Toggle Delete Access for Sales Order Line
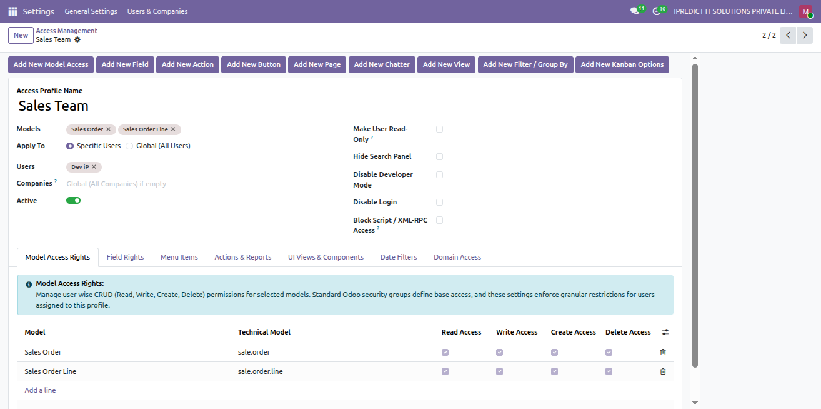 click(x=609, y=371)
